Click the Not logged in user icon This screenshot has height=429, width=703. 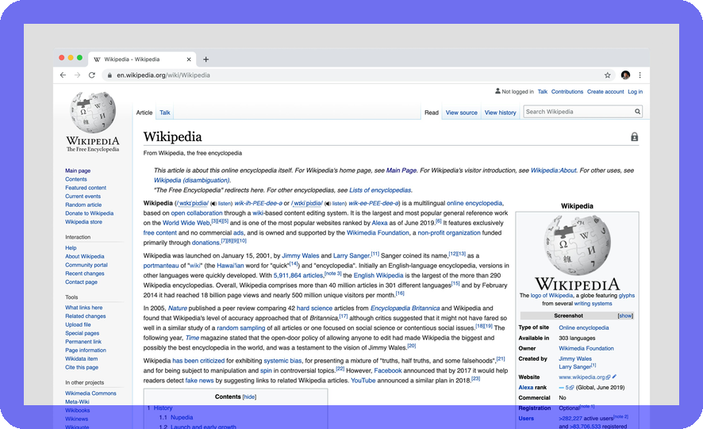pos(497,91)
